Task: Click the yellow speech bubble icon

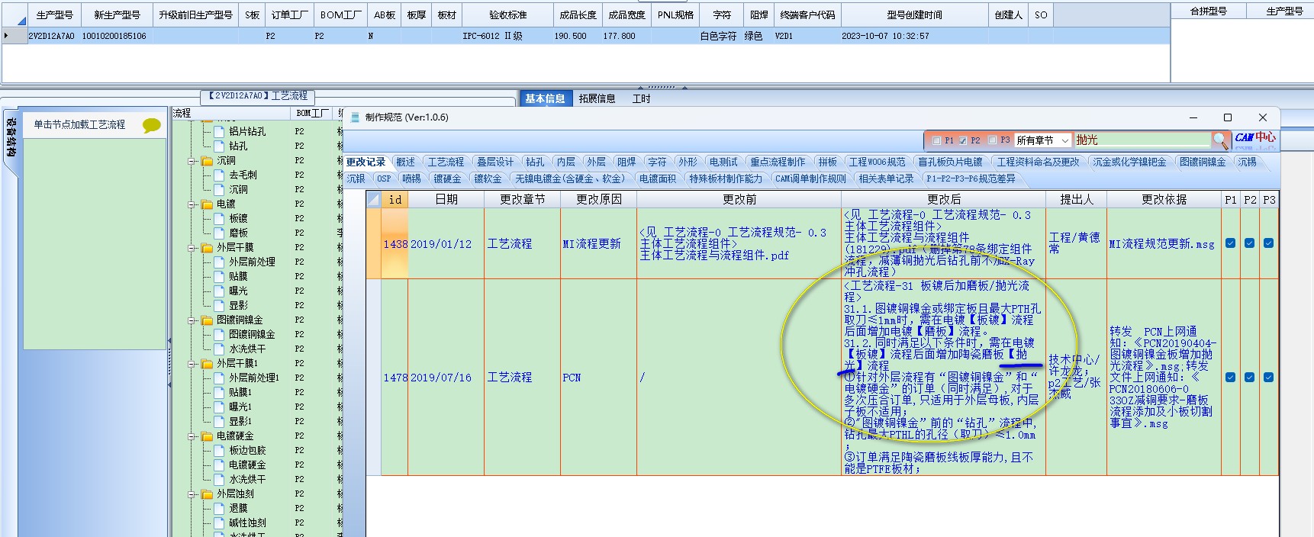Action: click(152, 125)
